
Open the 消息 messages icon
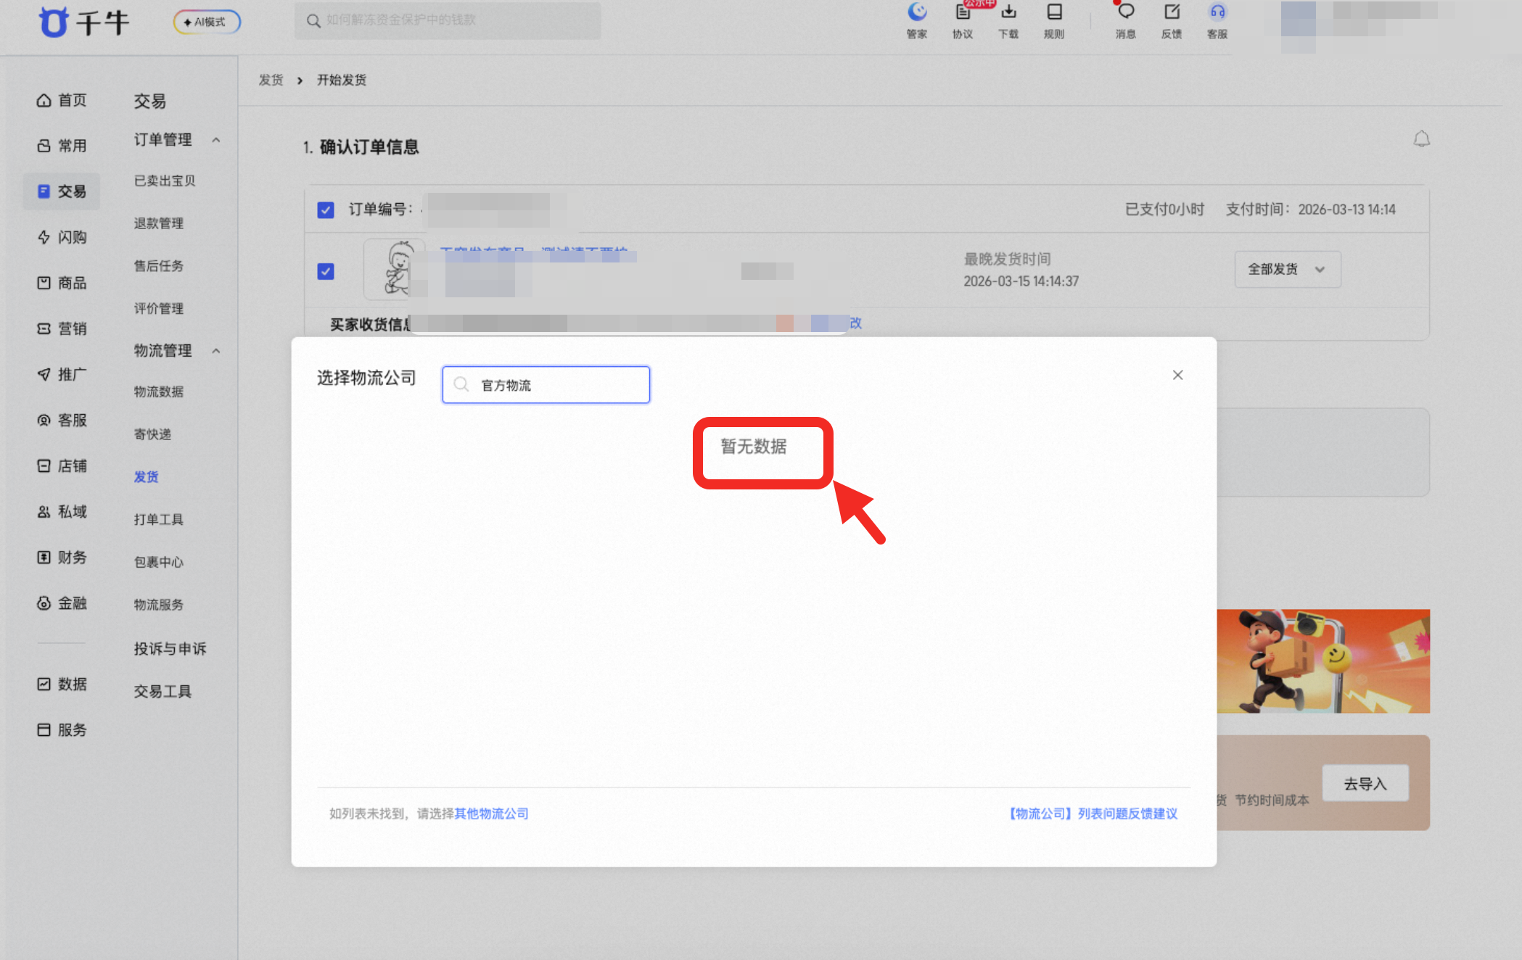[x=1126, y=21]
